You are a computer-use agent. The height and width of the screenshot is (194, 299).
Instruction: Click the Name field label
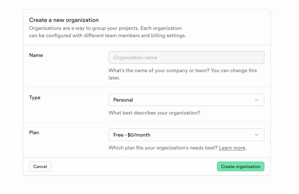point(36,55)
